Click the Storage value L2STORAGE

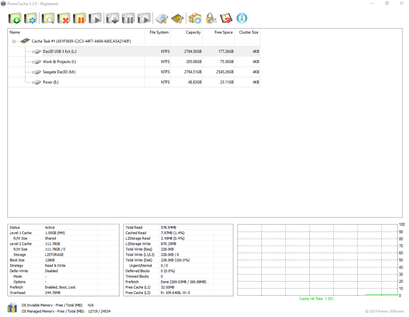click(x=54, y=255)
